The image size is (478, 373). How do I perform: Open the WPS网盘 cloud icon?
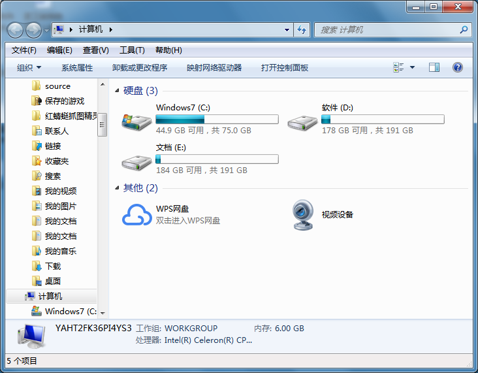[x=136, y=214]
